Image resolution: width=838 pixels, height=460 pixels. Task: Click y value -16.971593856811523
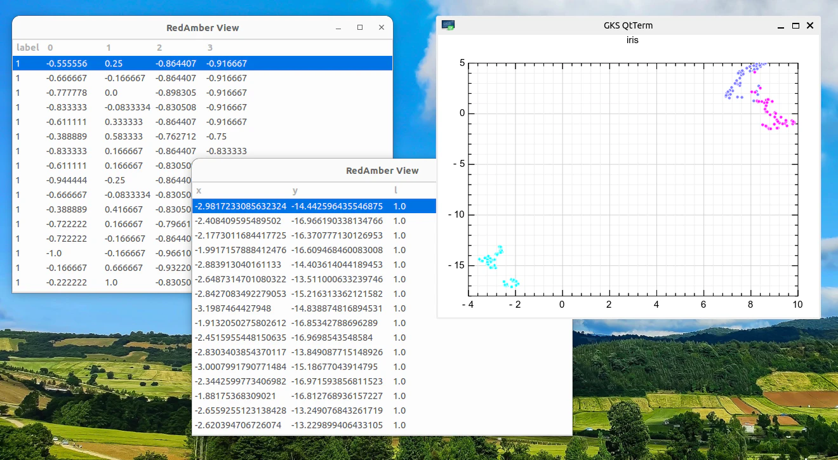tap(337, 381)
